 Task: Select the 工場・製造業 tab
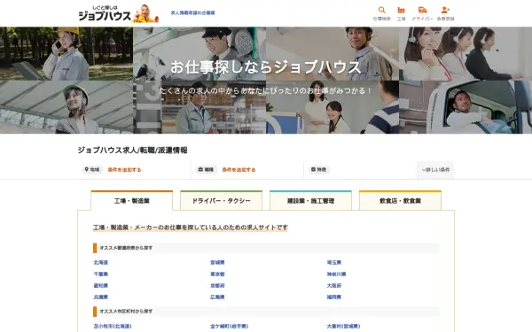pos(131,201)
